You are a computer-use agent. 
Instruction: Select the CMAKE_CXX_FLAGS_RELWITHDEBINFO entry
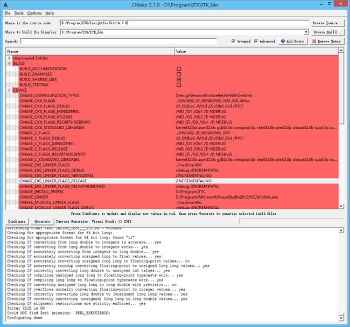click(x=55, y=122)
